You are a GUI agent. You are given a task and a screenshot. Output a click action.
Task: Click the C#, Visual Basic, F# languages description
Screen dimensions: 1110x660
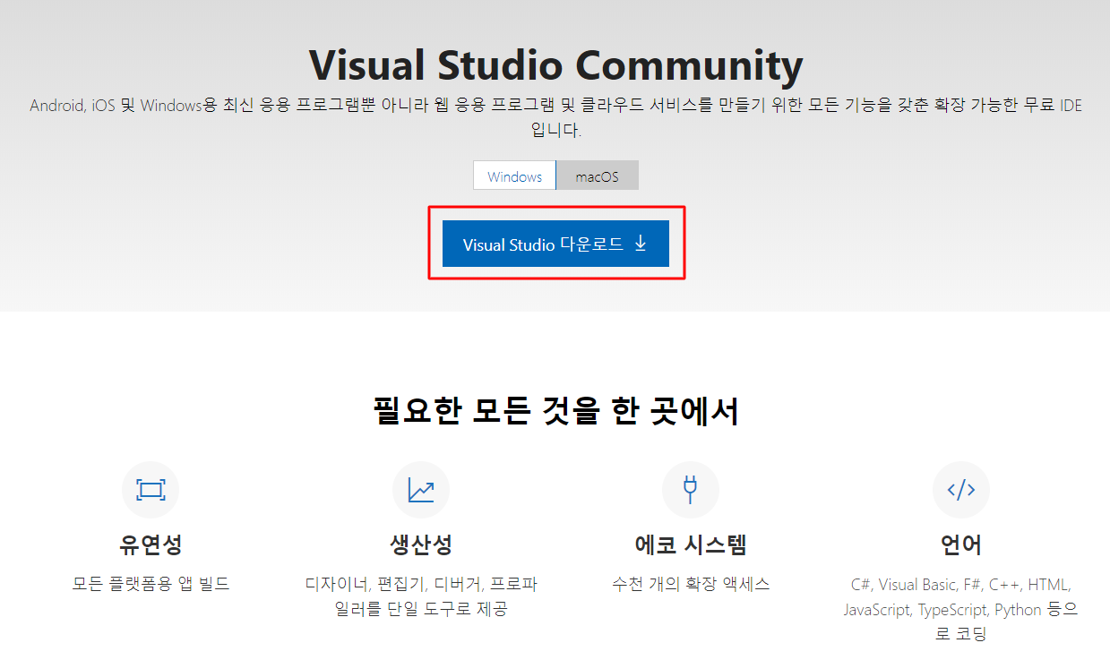click(961, 609)
